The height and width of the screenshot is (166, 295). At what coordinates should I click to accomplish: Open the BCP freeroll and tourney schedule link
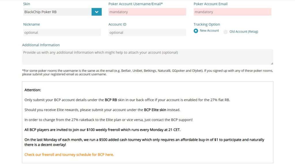click(x=69, y=154)
